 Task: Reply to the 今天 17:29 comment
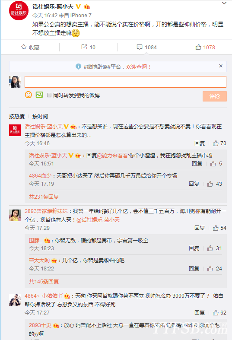click(x=200, y=228)
